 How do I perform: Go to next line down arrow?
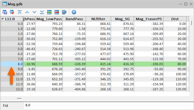click(34, 12)
